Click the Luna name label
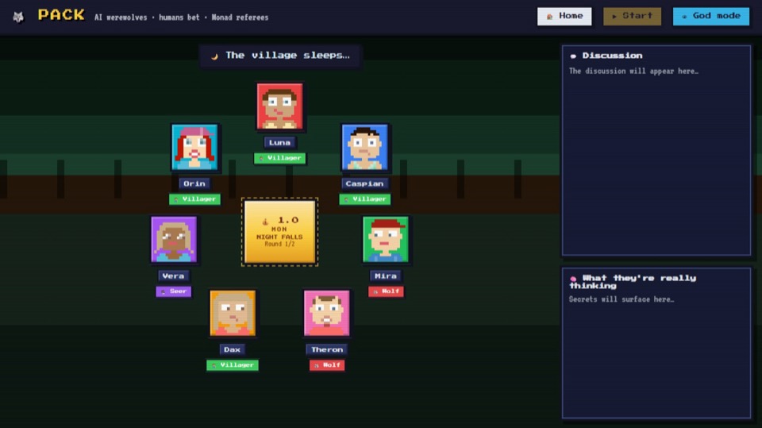 coord(280,142)
